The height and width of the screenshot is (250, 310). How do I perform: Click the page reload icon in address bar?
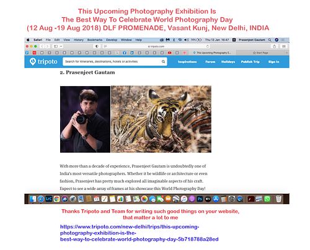click(208, 46)
